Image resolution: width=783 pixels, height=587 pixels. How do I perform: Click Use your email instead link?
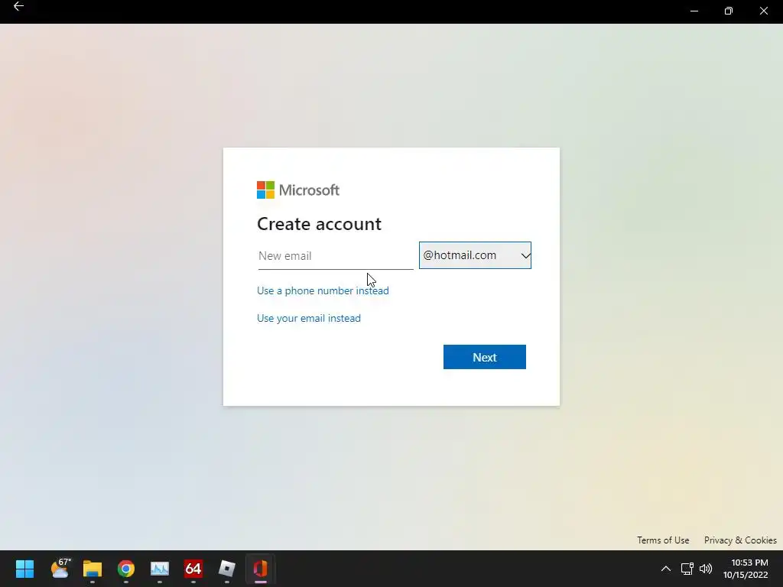[309, 318]
